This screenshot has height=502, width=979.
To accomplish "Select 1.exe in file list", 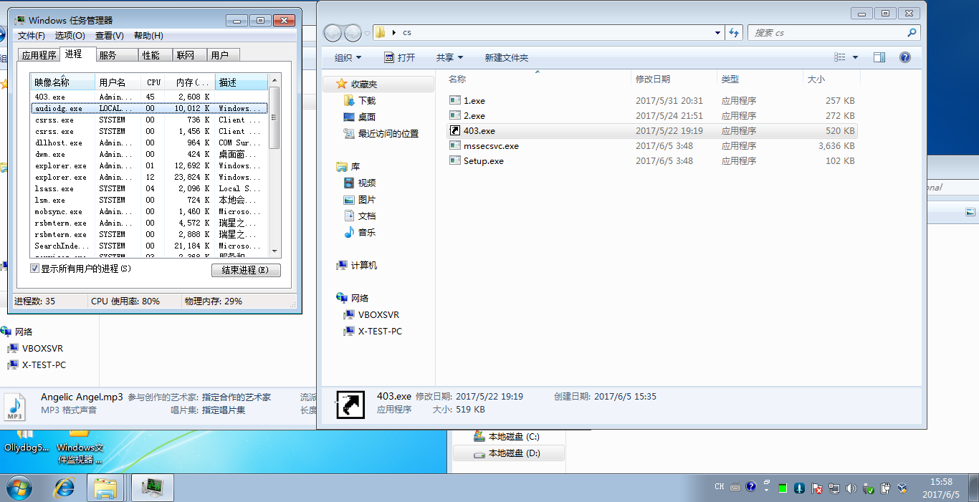I will (474, 101).
